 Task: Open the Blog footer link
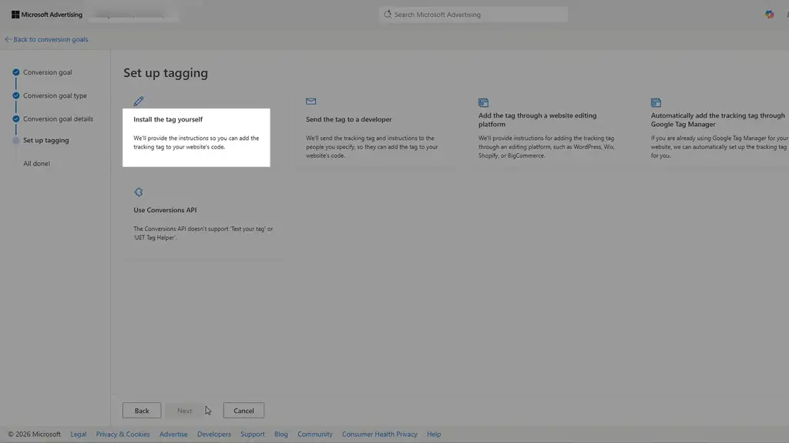point(280,434)
